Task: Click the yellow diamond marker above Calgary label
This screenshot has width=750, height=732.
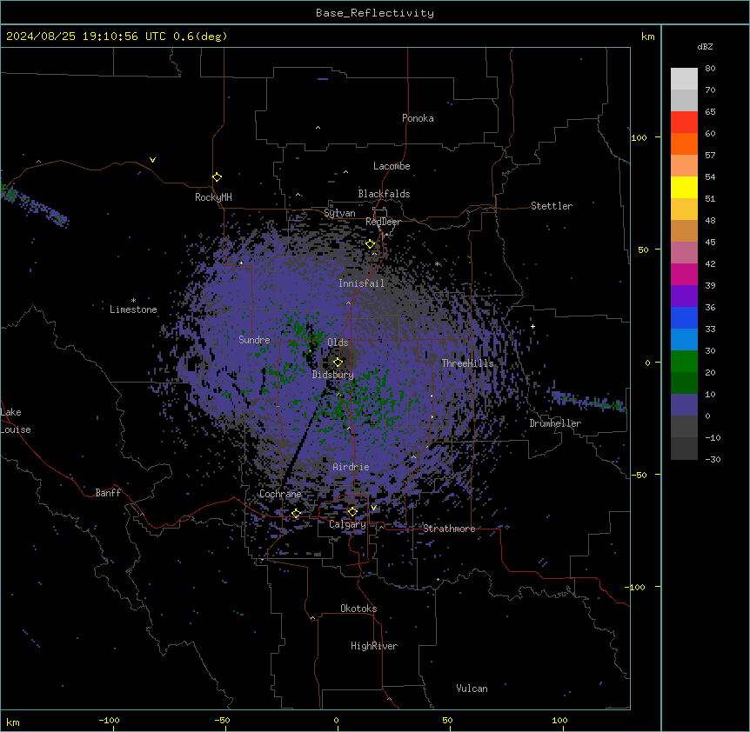Action: point(352,512)
